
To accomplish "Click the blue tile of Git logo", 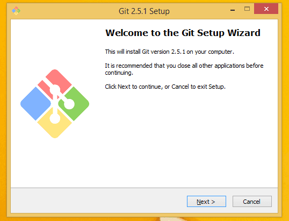I will (x=35, y=104).
